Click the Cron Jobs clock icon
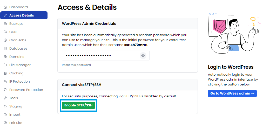The image size is (263, 125). tap(5, 40)
